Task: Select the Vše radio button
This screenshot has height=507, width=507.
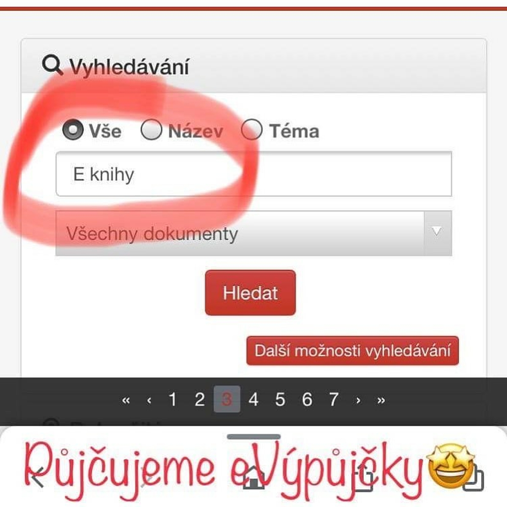Action: 73,130
